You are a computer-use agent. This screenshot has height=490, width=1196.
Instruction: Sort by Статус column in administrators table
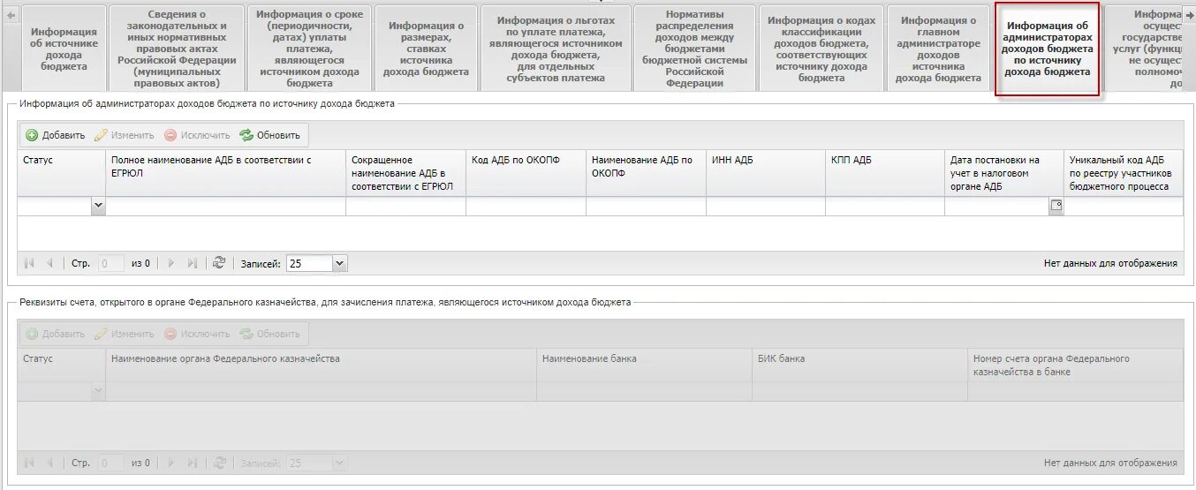tap(61, 173)
